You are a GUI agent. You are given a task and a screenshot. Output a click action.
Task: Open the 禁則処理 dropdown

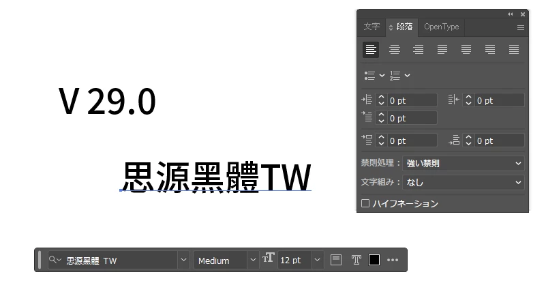(463, 163)
